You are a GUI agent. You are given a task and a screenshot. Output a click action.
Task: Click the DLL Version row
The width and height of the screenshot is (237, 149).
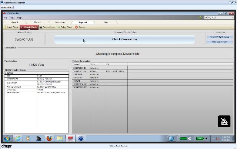(x=36, y=83)
